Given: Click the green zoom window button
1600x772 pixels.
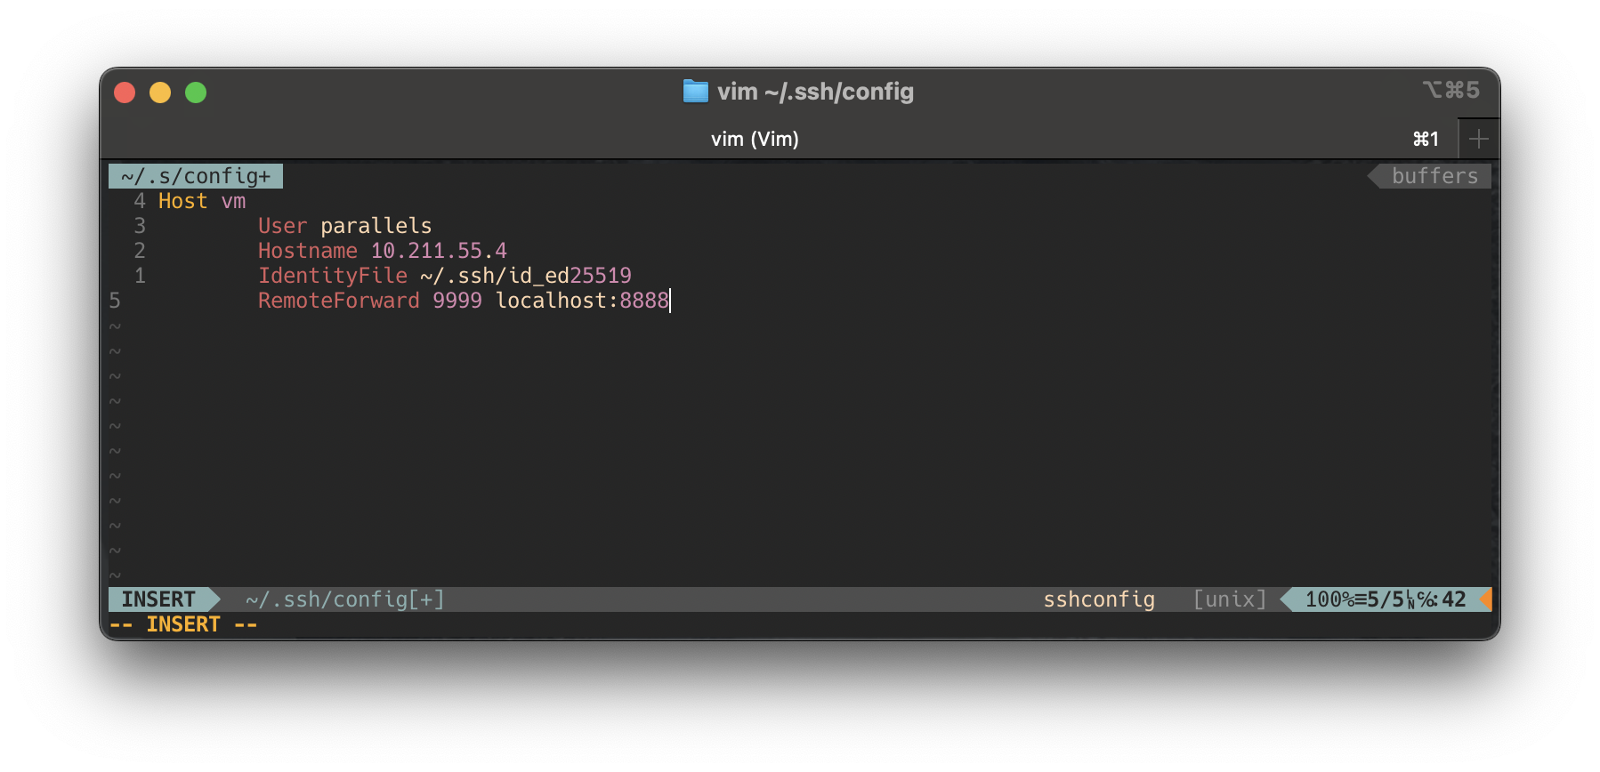Looking at the screenshot, I should point(196,92).
